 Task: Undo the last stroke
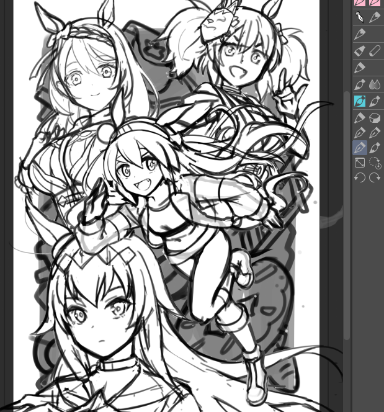tap(360, 177)
